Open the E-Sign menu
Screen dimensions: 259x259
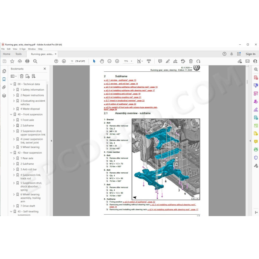click(23, 49)
